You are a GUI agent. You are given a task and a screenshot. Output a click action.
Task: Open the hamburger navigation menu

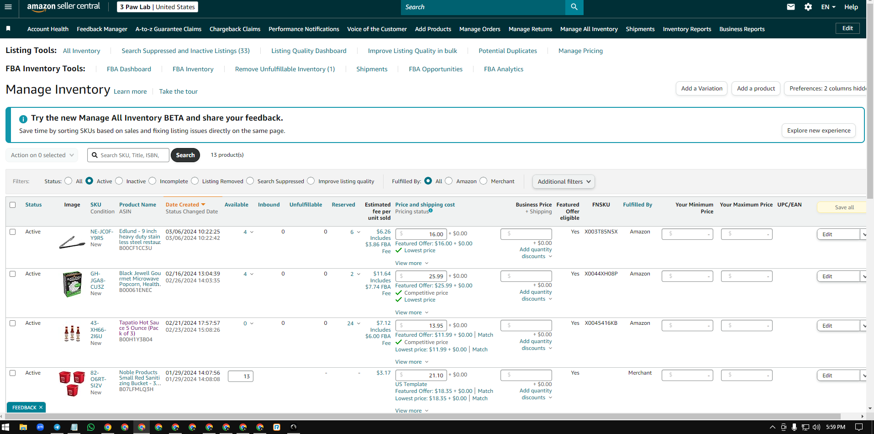click(x=8, y=7)
